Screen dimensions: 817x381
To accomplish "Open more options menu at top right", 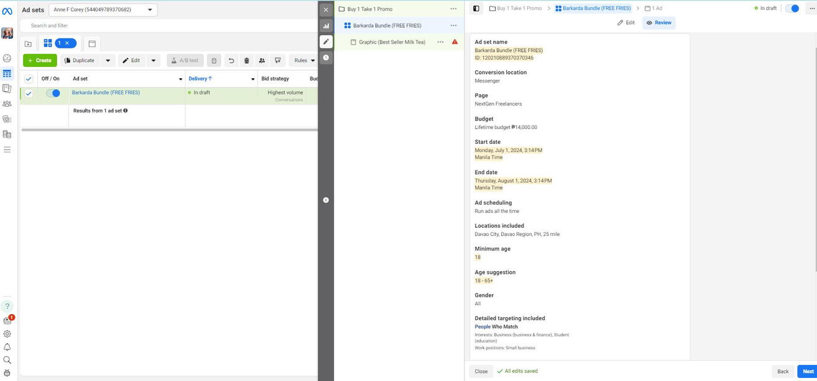I will 811,9.
